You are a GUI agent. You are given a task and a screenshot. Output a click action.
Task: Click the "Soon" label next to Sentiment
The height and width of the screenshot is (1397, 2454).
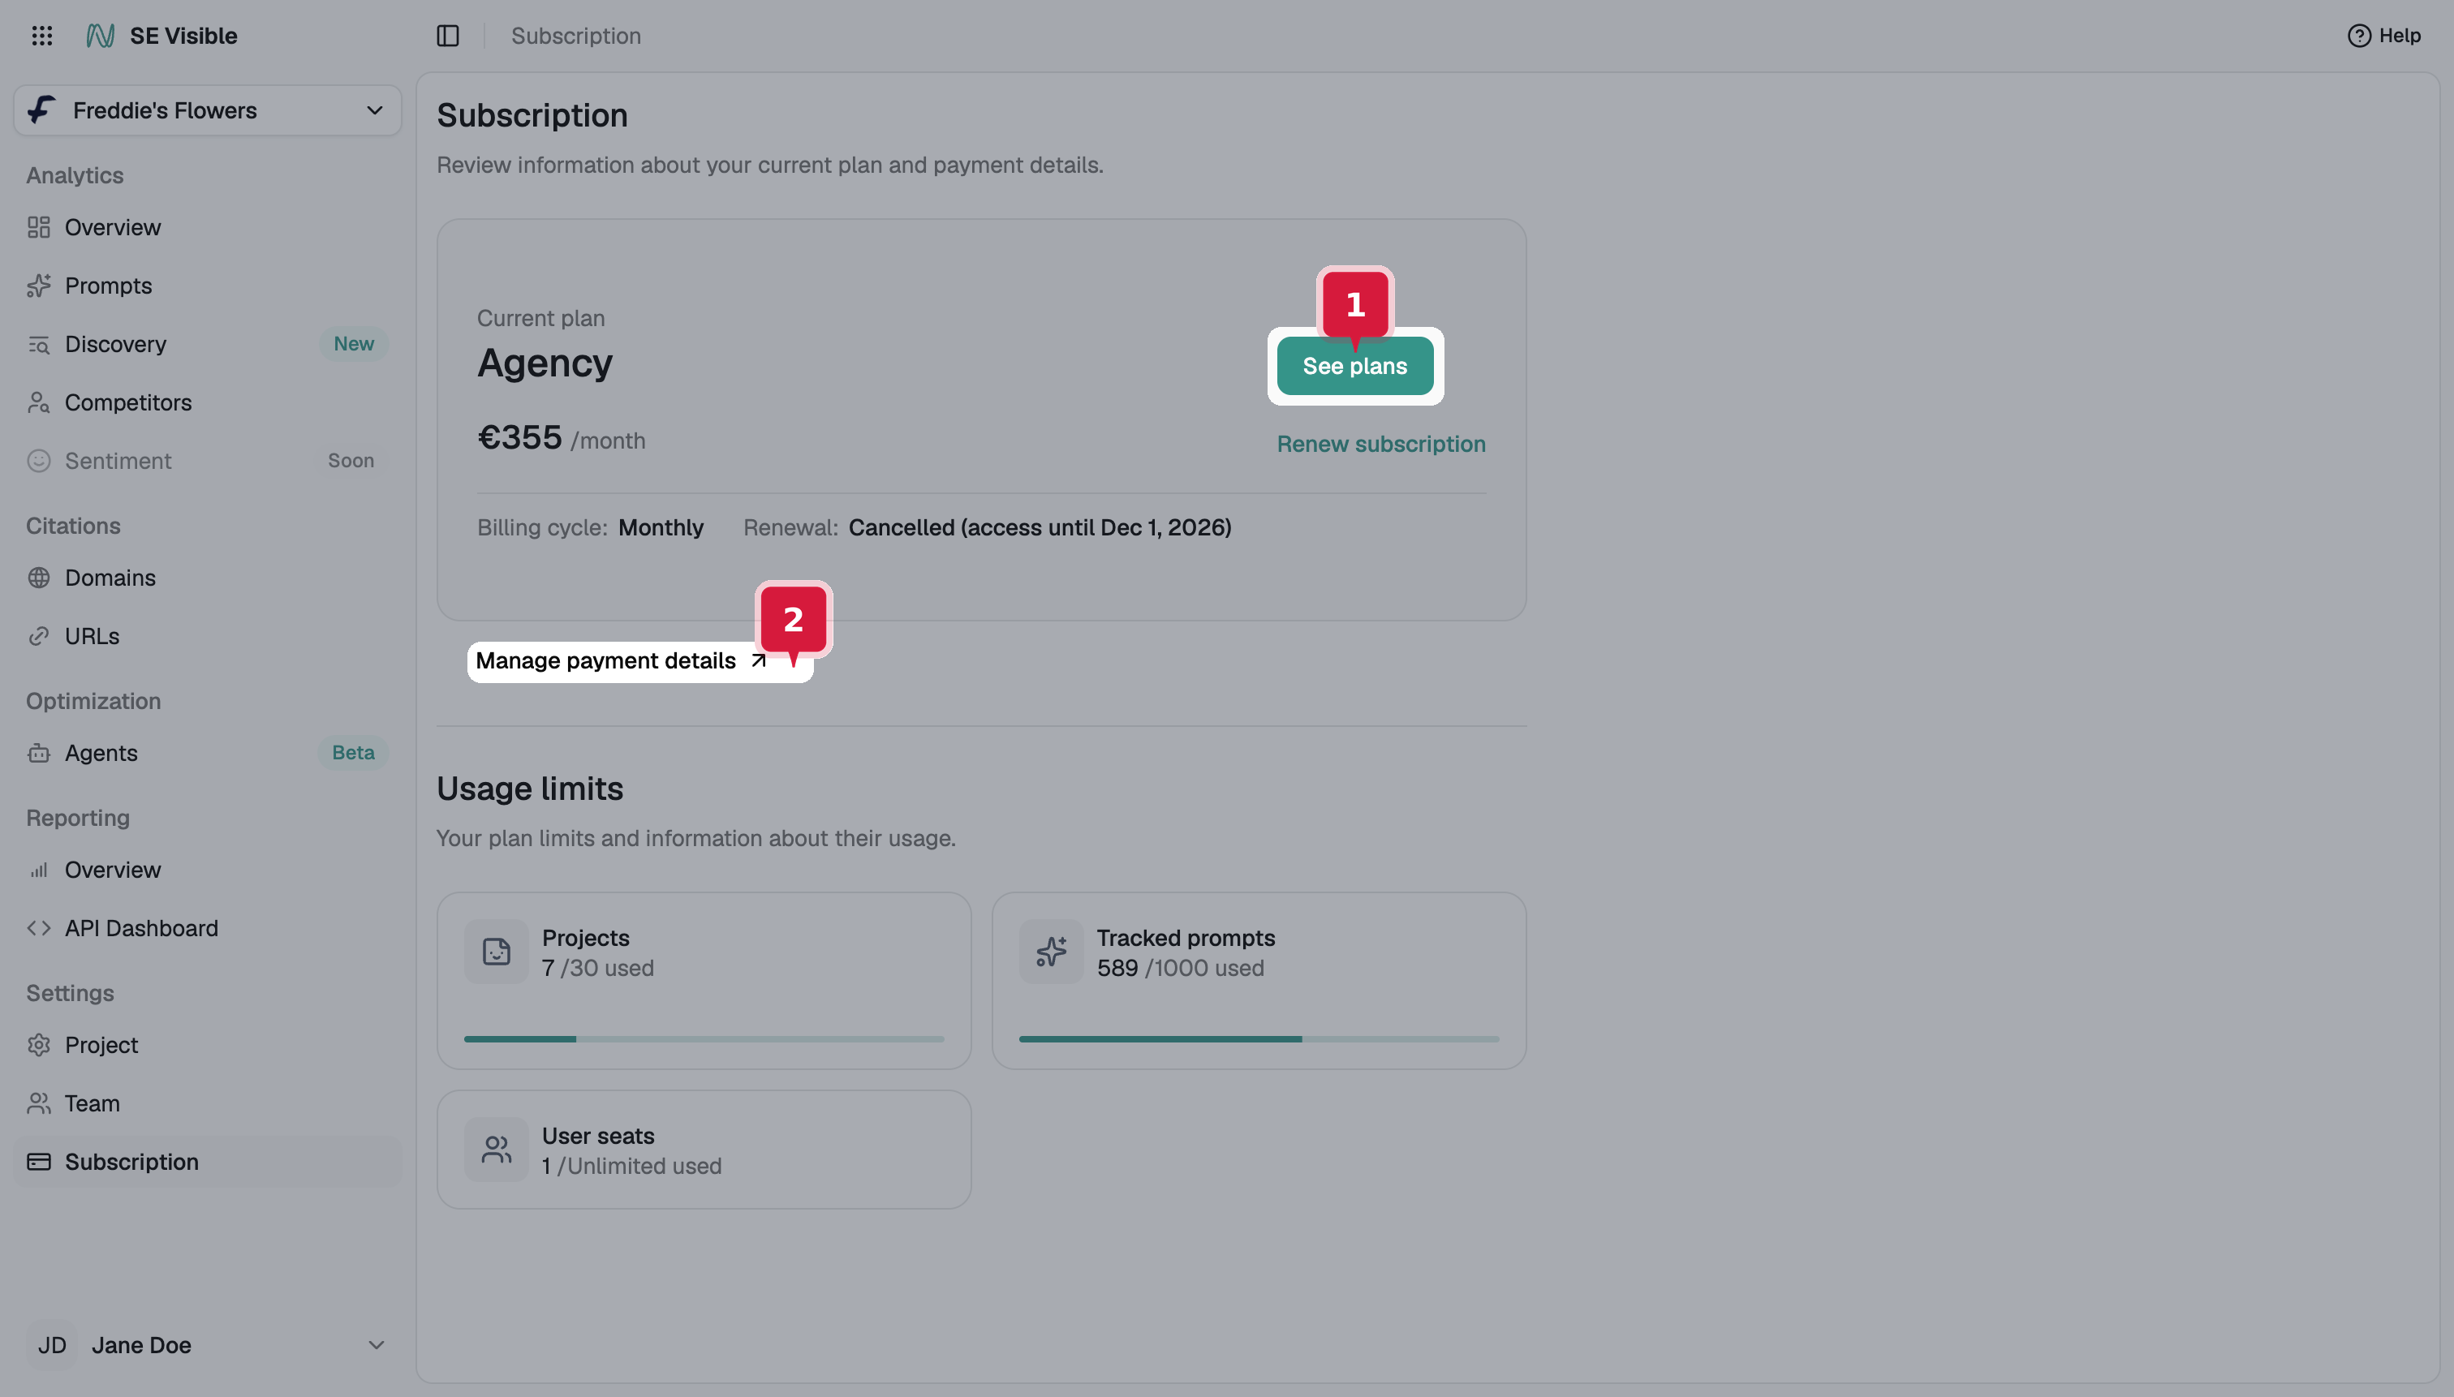click(351, 461)
